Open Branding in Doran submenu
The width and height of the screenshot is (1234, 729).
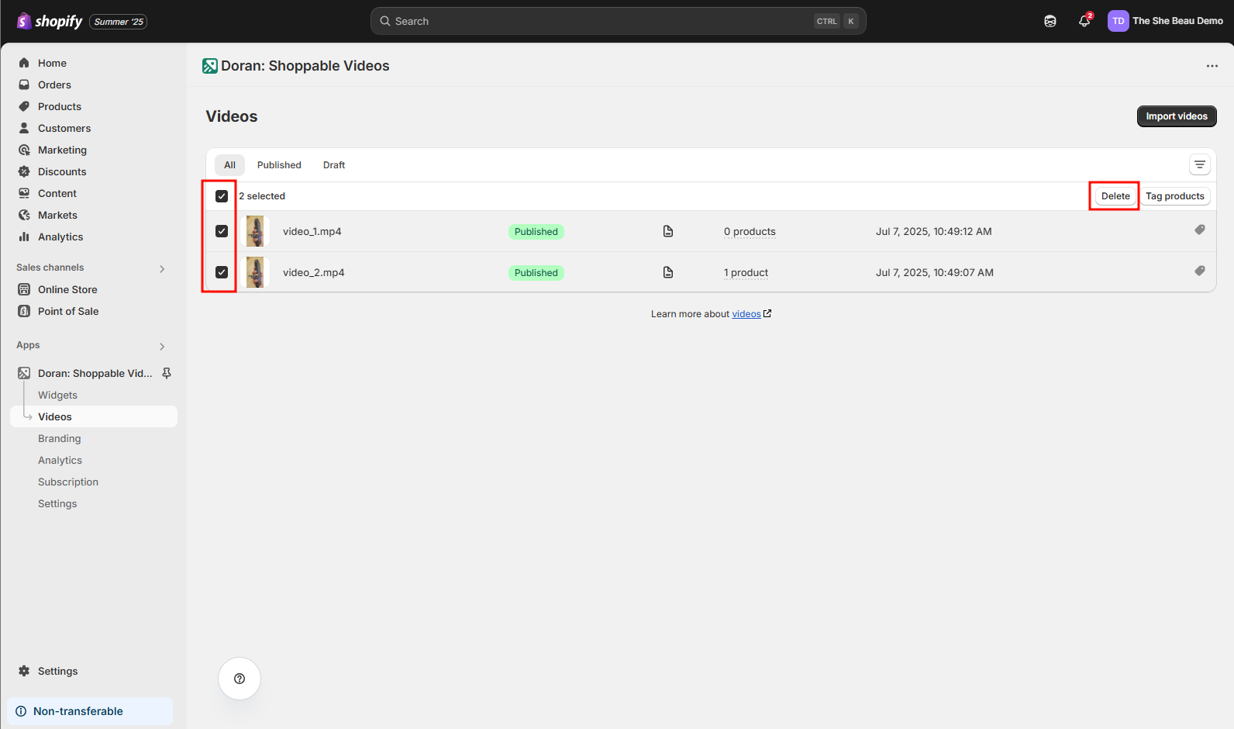coord(60,438)
